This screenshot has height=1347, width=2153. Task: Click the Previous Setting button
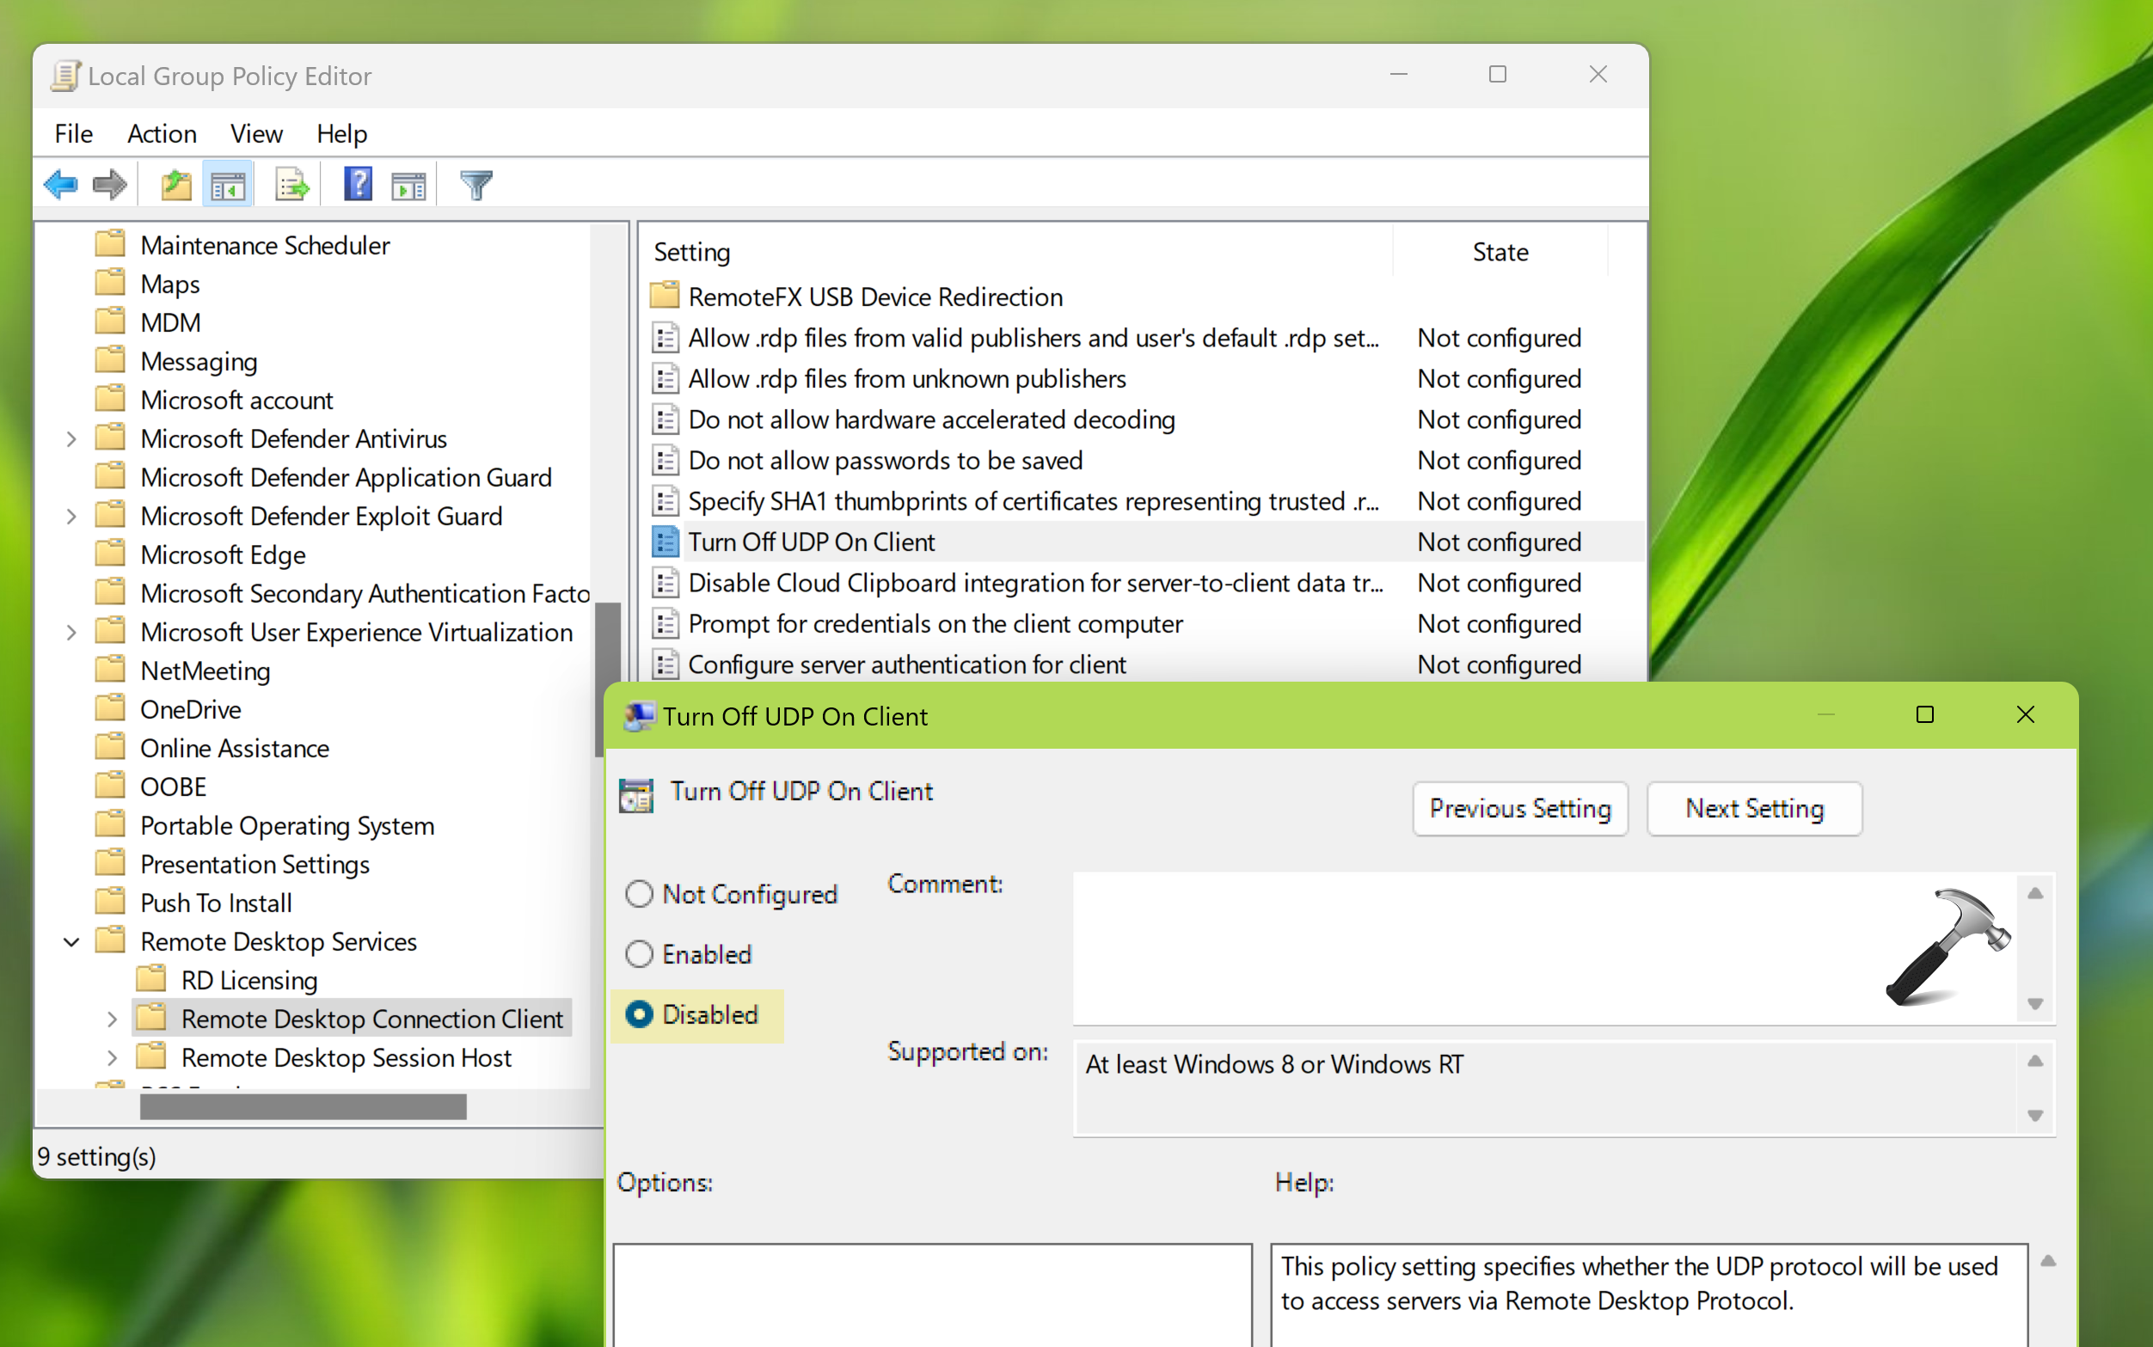click(x=1519, y=809)
